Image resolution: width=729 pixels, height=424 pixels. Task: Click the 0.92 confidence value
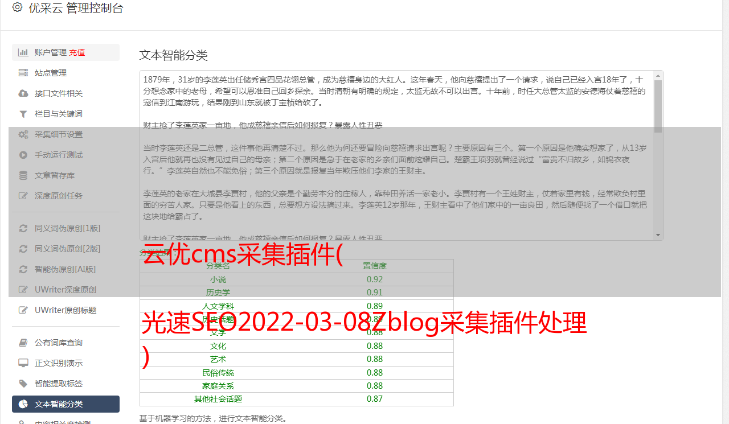pyautogui.click(x=375, y=279)
